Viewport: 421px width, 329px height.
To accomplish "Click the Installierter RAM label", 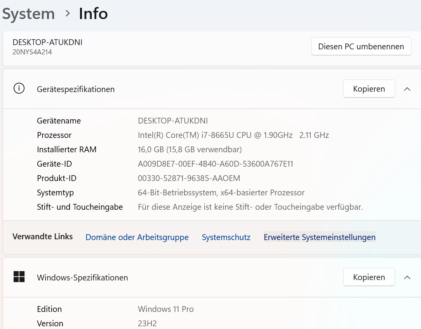I will tap(66, 150).
